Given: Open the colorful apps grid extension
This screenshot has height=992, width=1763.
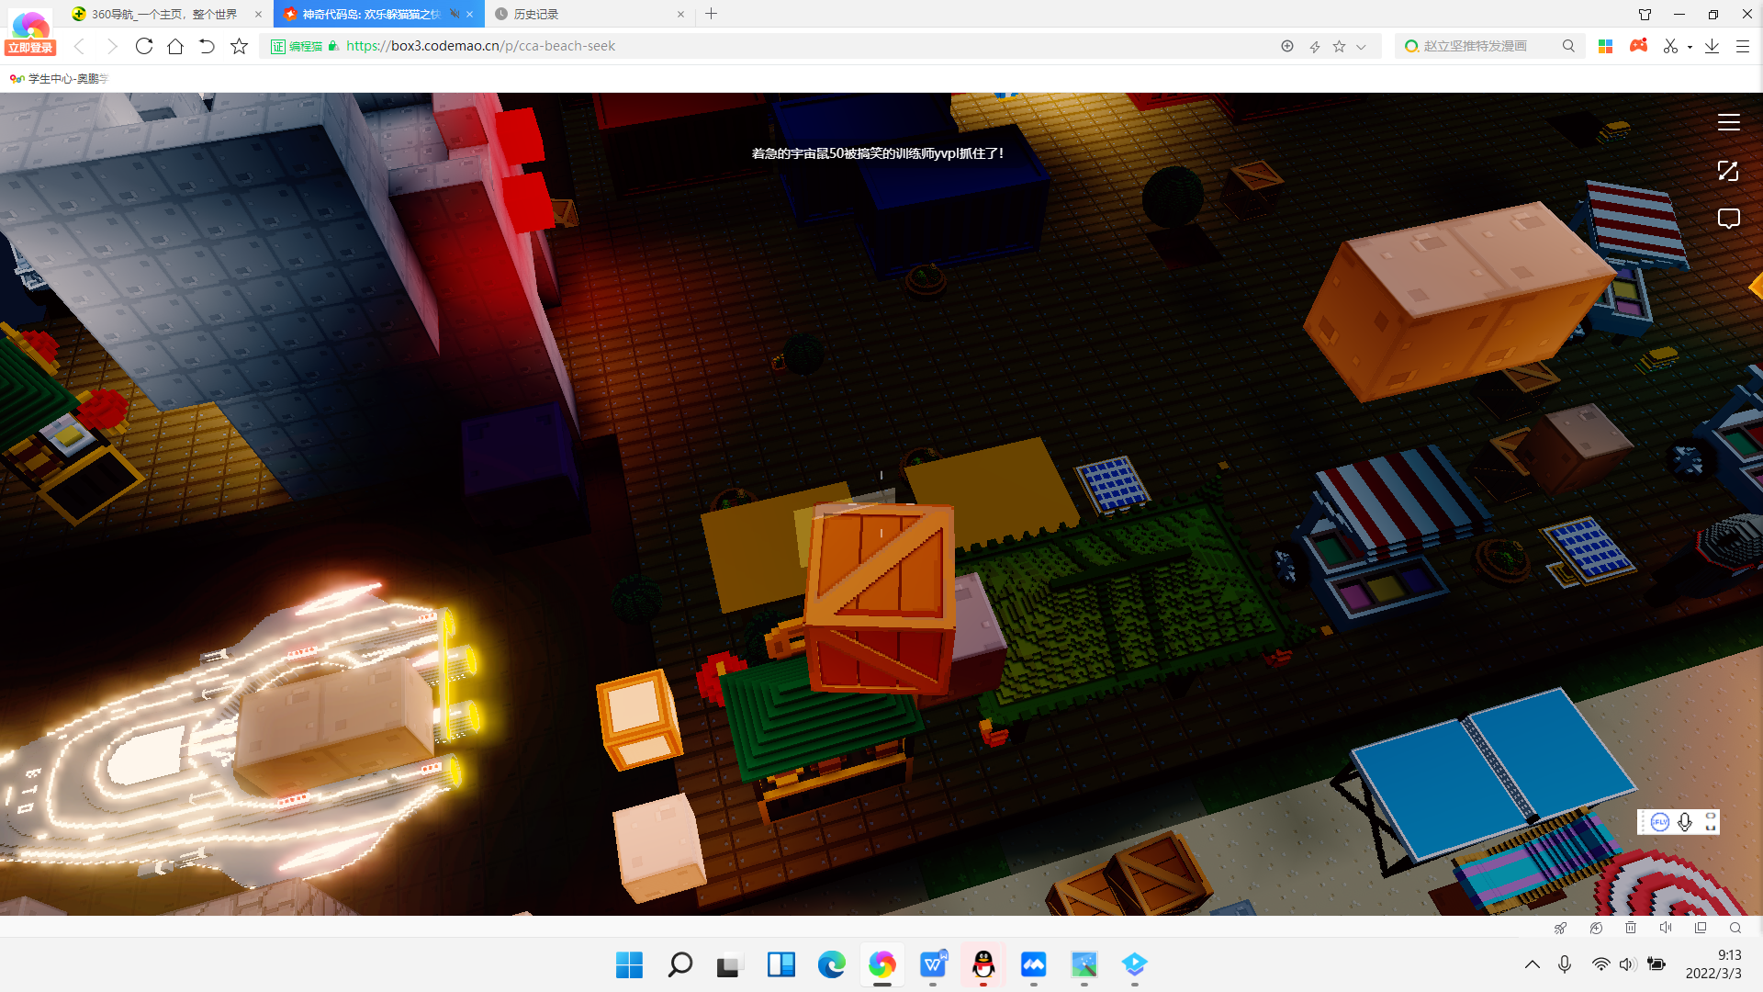Looking at the screenshot, I should pyautogui.click(x=1606, y=46).
